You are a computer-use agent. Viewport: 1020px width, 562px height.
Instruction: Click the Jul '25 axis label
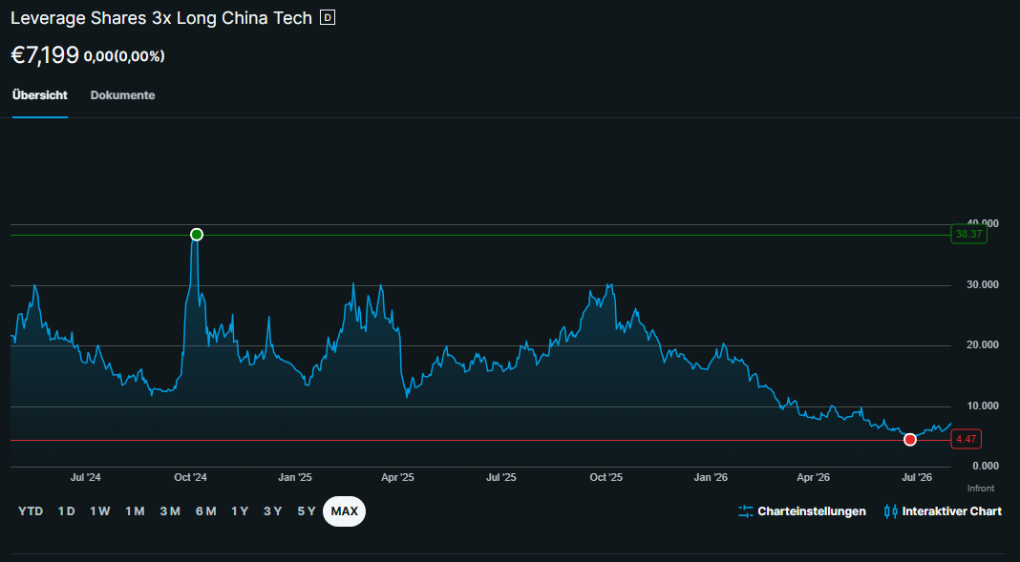(x=500, y=477)
